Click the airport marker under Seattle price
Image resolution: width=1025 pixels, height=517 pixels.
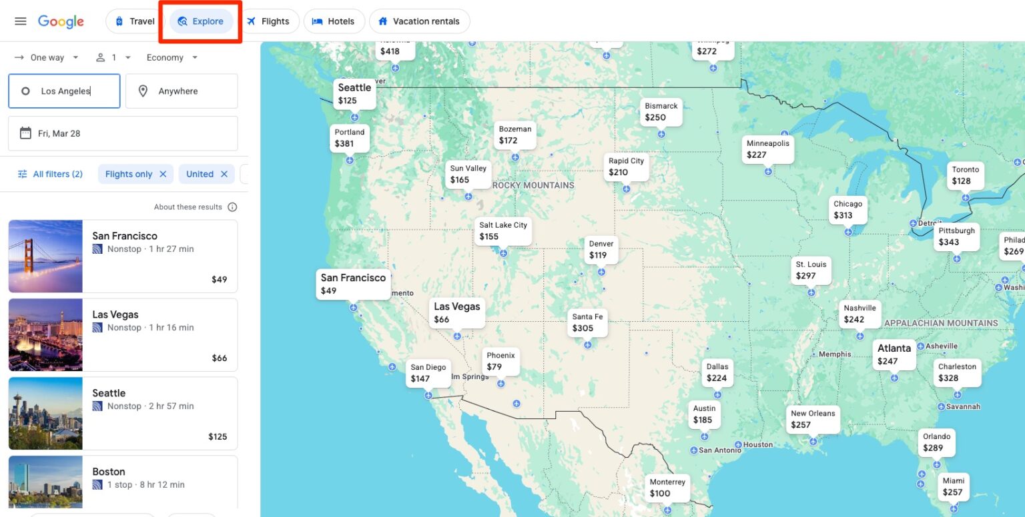tap(355, 117)
